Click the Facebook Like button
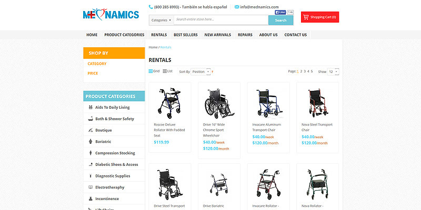This screenshot has width=421, height=210. (x=280, y=12)
